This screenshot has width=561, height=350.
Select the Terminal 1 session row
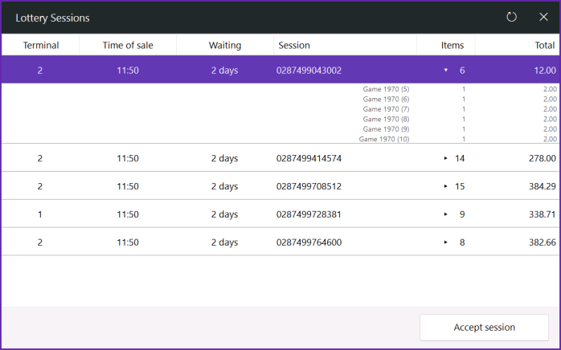[x=280, y=214]
